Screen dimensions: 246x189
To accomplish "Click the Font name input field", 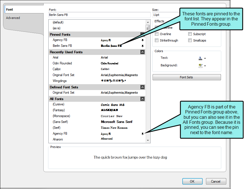I will click(99, 15).
